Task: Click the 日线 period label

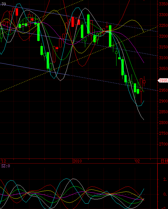Action: (x=164, y=161)
